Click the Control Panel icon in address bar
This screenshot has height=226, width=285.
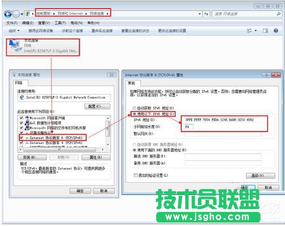pos(28,14)
